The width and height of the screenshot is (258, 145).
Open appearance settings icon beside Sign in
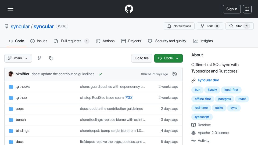247,9
